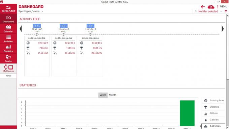Switch statistics chart to Month view

pyautogui.click(x=112, y=95)
